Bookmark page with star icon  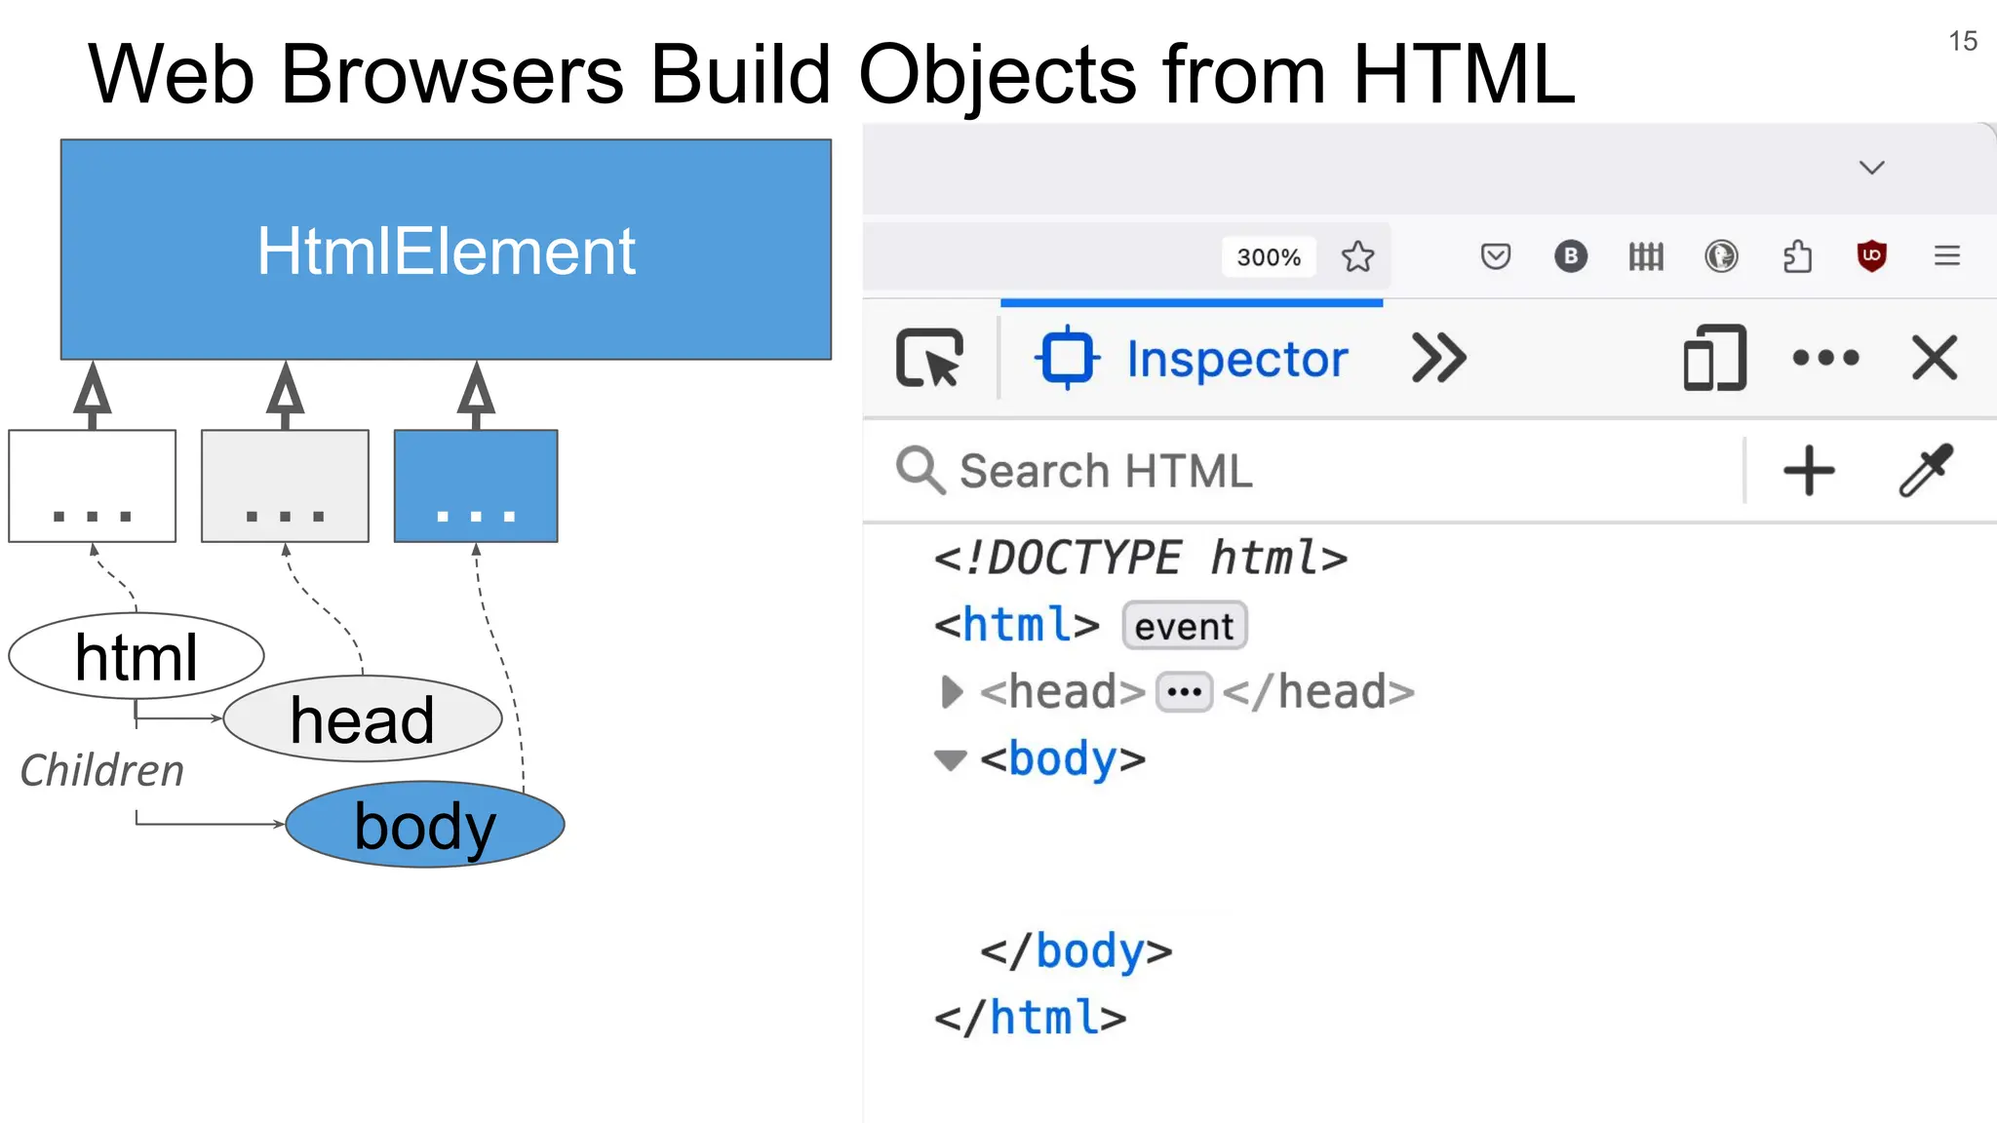pyautogui.click(x=1357, y=256)
